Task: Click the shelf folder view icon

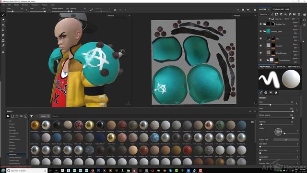Action: (x=8, y=116)
